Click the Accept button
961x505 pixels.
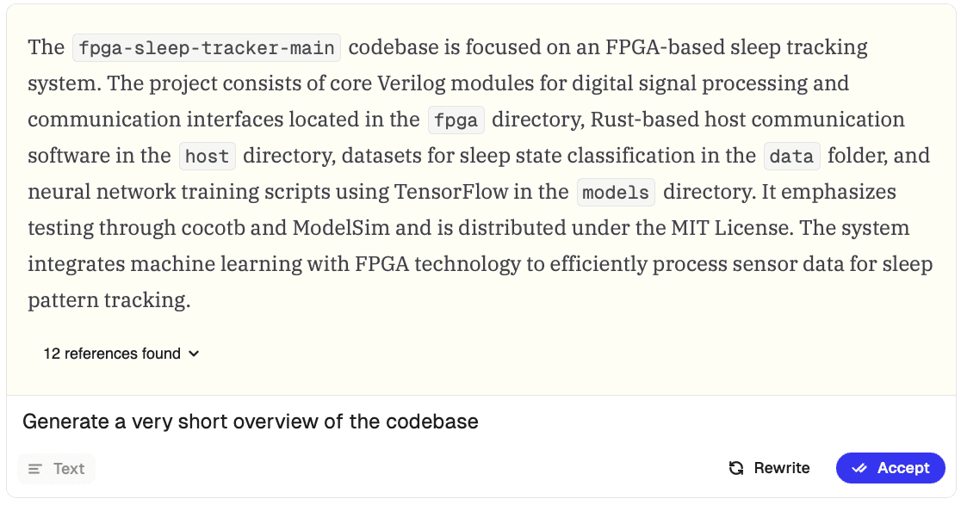[890, 468]
